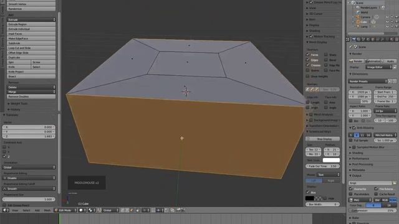Open the Mesh menu in 3D header
Image resolution: width=399 pixels, height=224 pixels.
[x=47, y=210]
